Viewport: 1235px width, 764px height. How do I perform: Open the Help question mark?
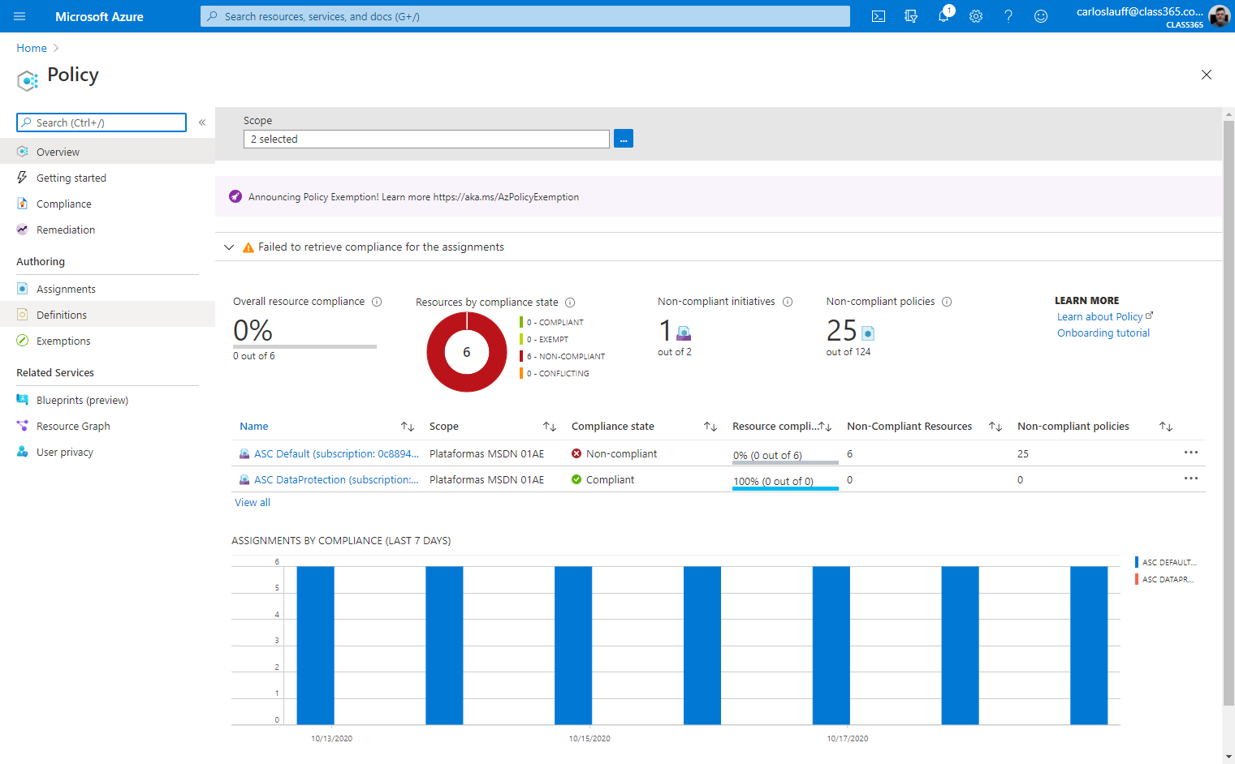(x=1008, y=16)
